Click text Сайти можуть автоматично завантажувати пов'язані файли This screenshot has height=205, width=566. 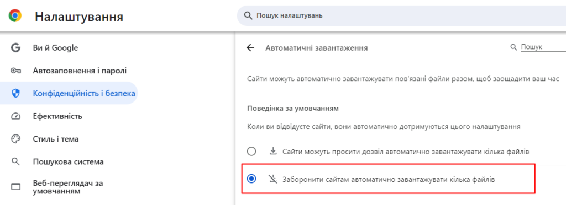(403, 79)
